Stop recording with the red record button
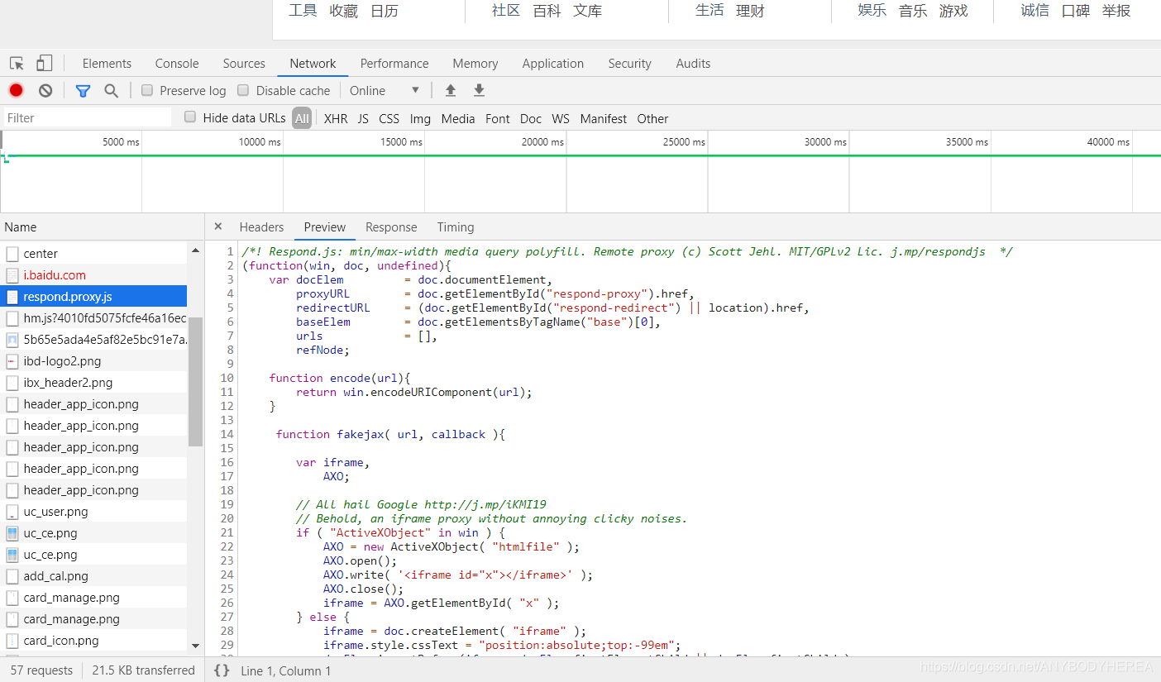Screen dimensions: 1161x682 click(x=17, y=91)
